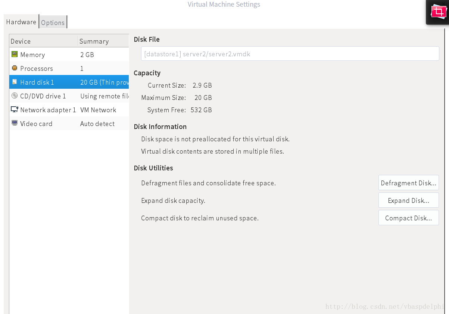Click the Expand Disk button

[x=409, y=201]
